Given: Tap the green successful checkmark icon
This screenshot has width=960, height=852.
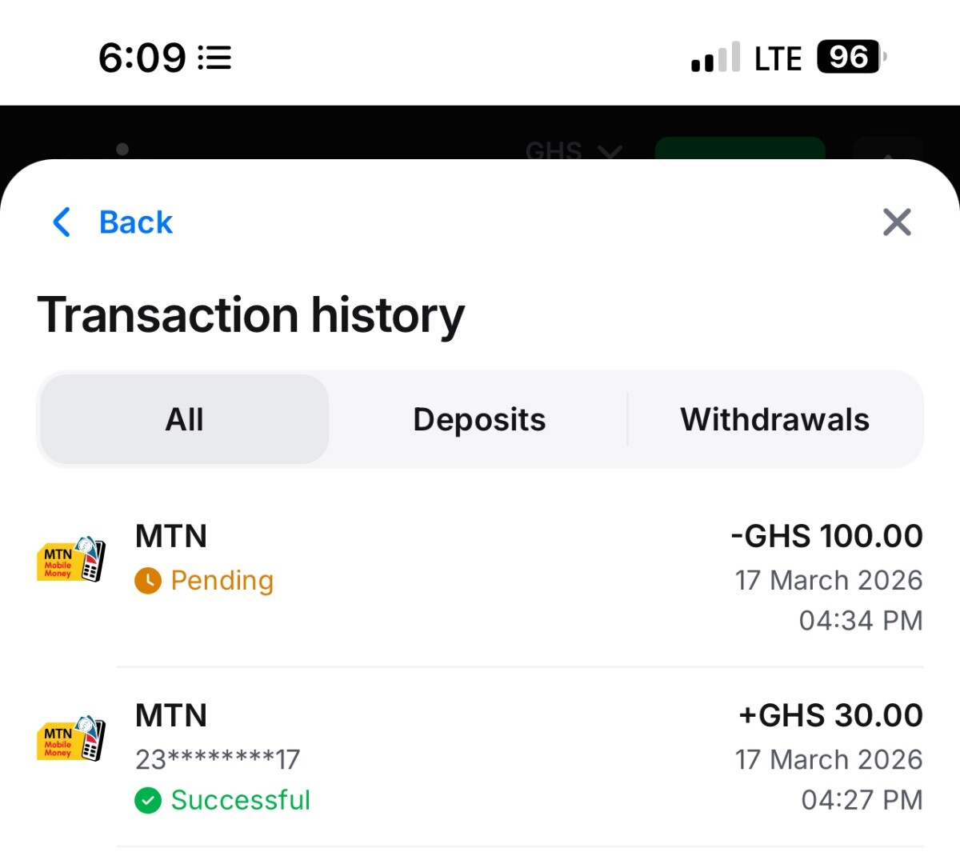Looking at the screenshot, I should pos(148,800).
